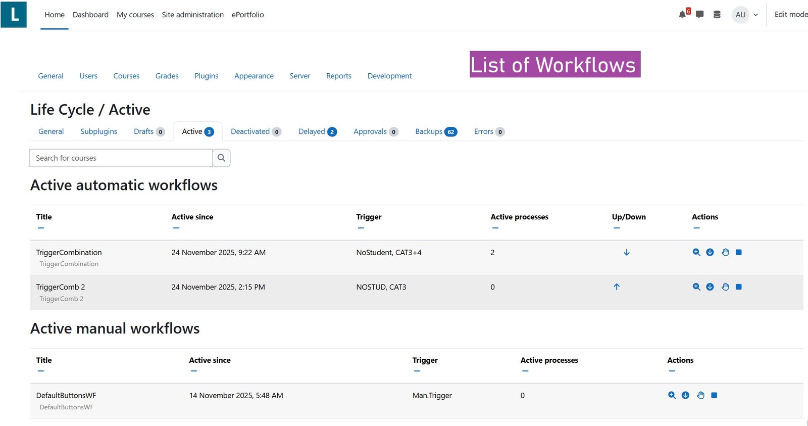This screenshot has height=426, width=808.
Task: Hide Active processes column in automatic workflows
Action: coord(495,228)
